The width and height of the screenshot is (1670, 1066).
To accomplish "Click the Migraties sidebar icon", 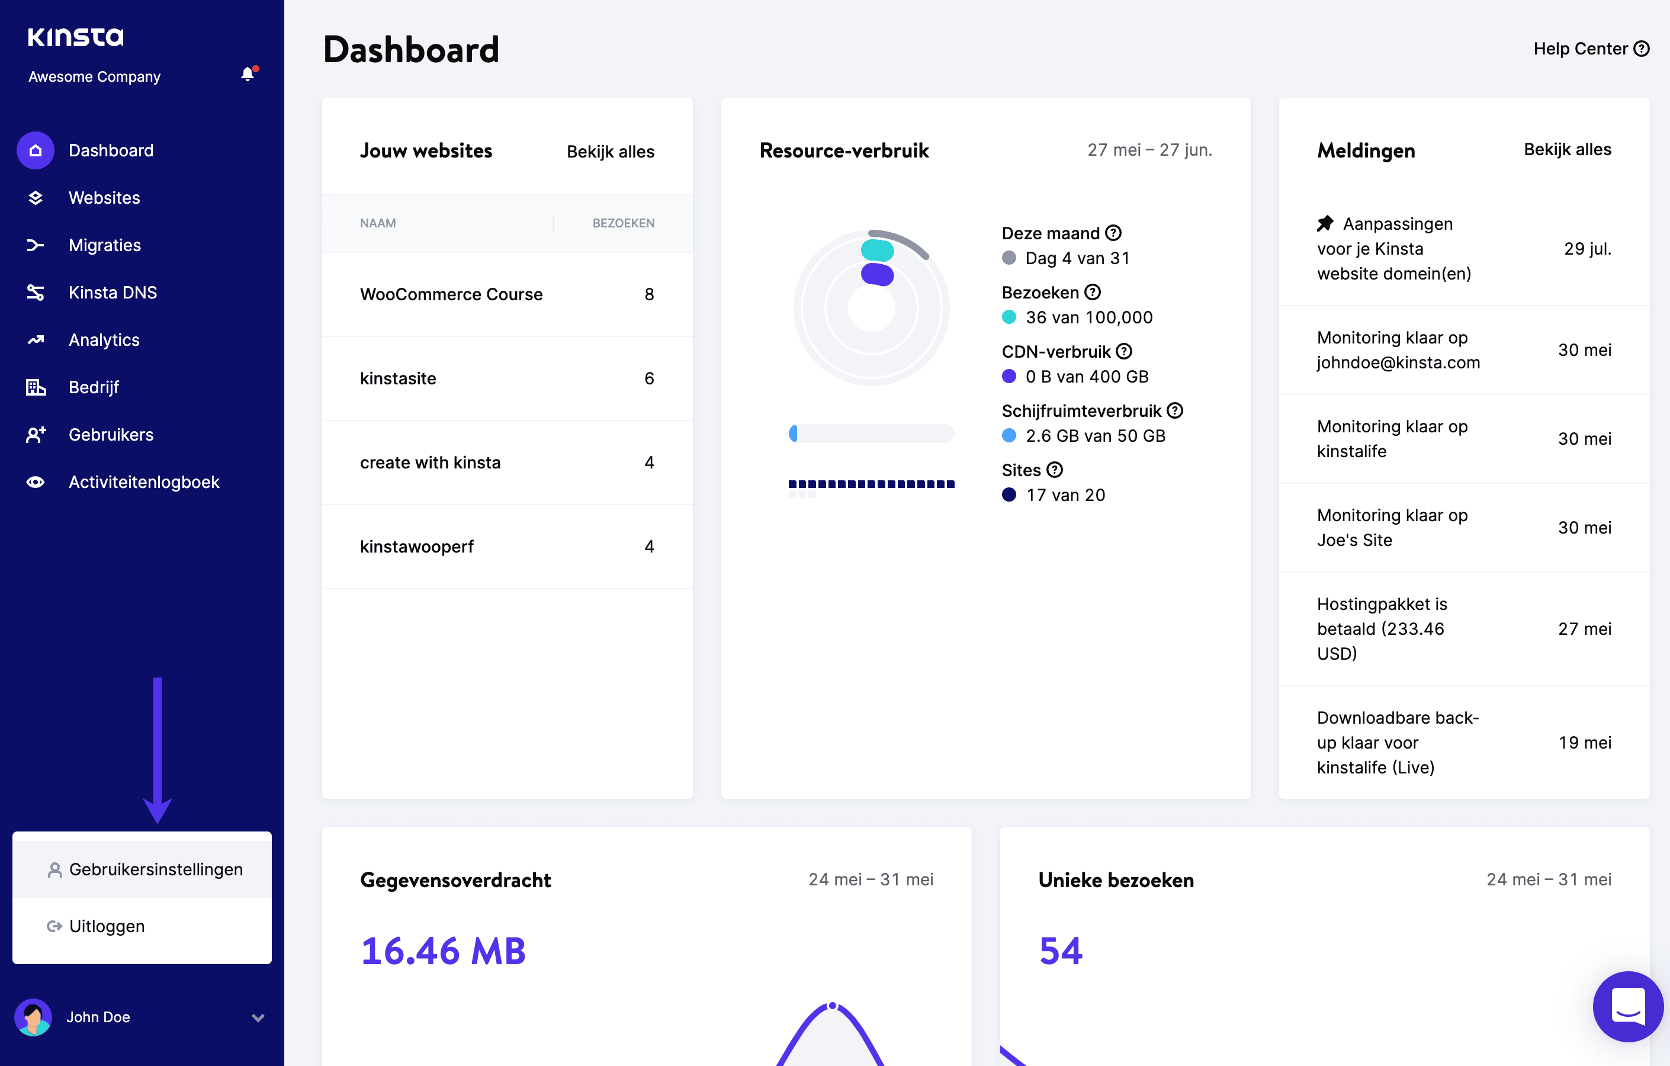I will click(x=34, y=245).
